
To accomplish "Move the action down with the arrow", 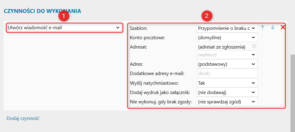I will click(x=273, y=27).
